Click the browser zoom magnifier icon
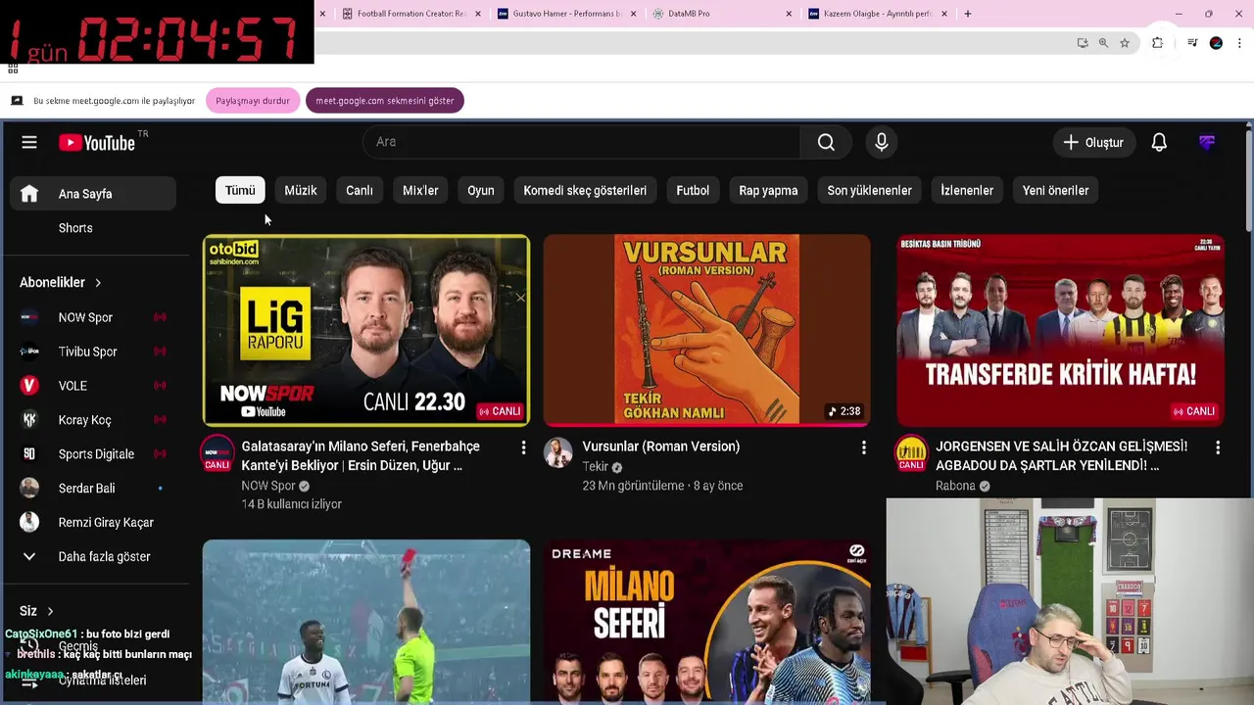Screen dimensions: 1254x705 pyautogui.click(x=1103, y=43)
